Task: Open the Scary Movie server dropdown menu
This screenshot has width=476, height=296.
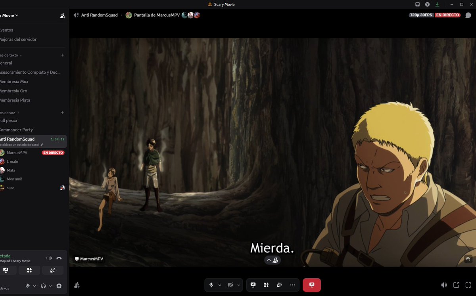Action: tap(9, 15)
